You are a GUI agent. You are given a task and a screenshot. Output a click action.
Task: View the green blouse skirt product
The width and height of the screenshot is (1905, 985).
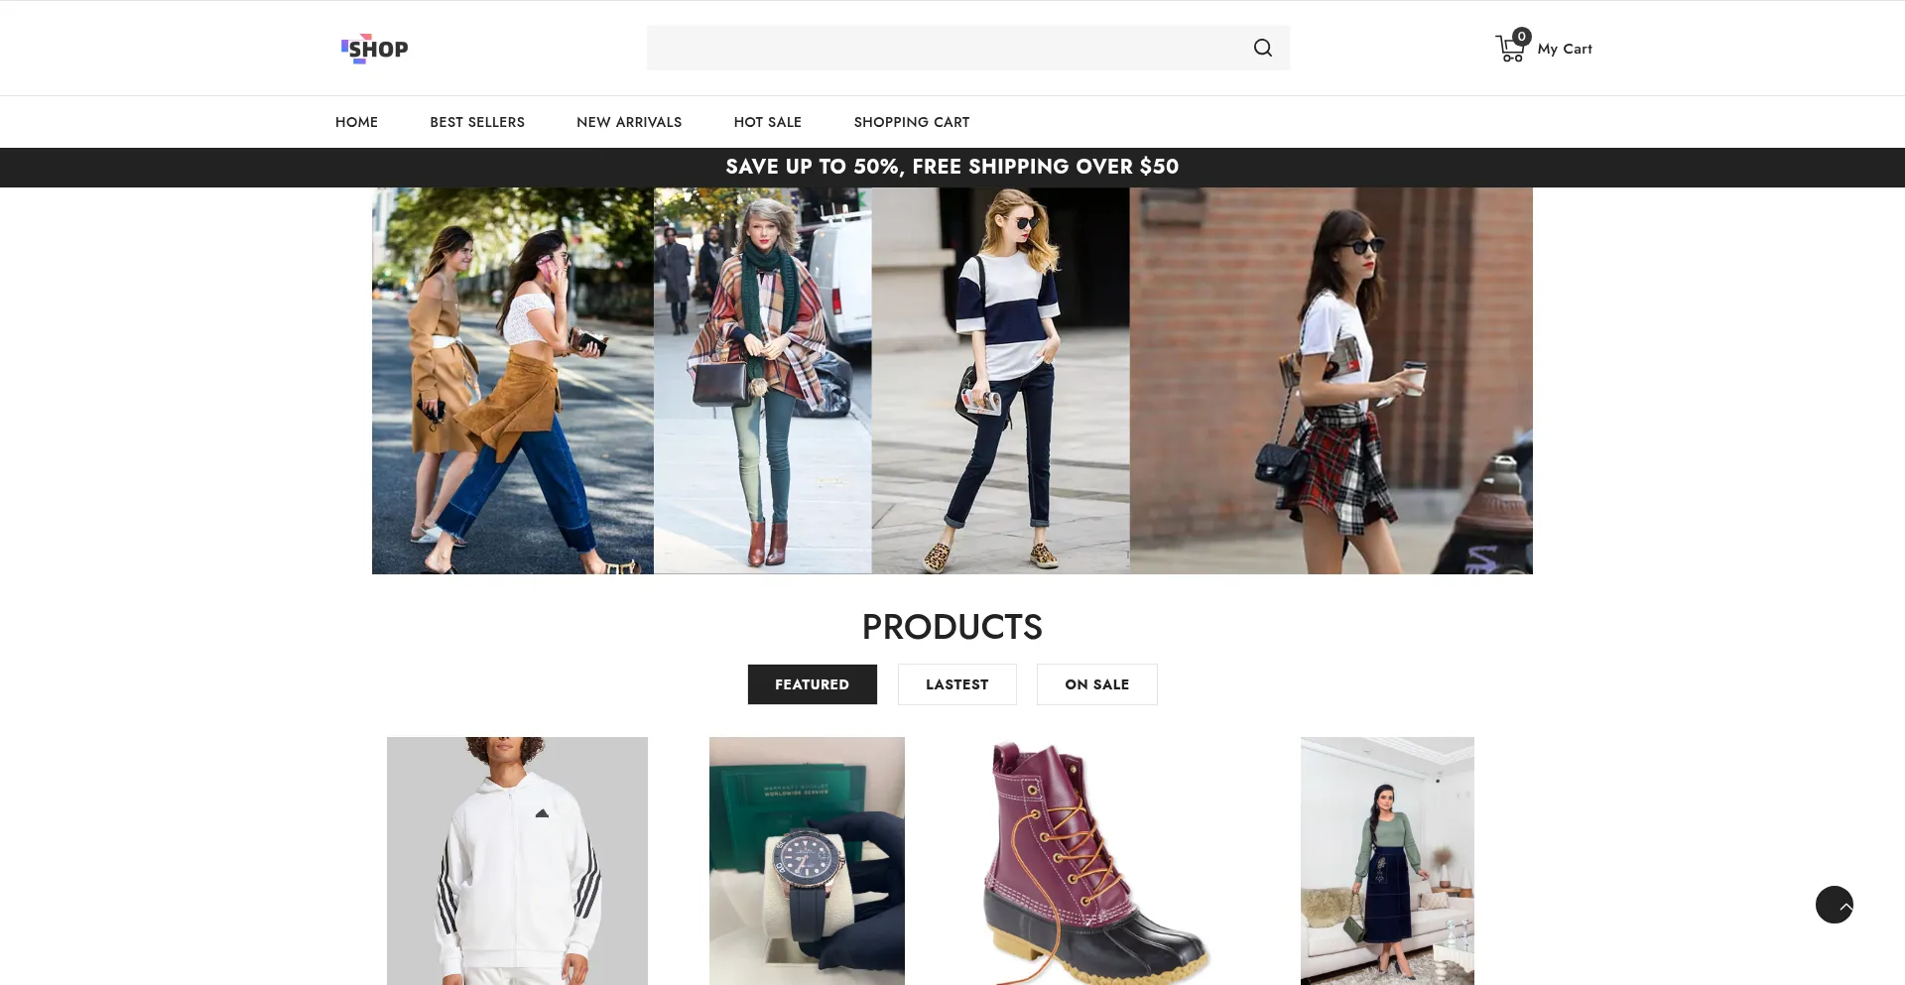1387,860
